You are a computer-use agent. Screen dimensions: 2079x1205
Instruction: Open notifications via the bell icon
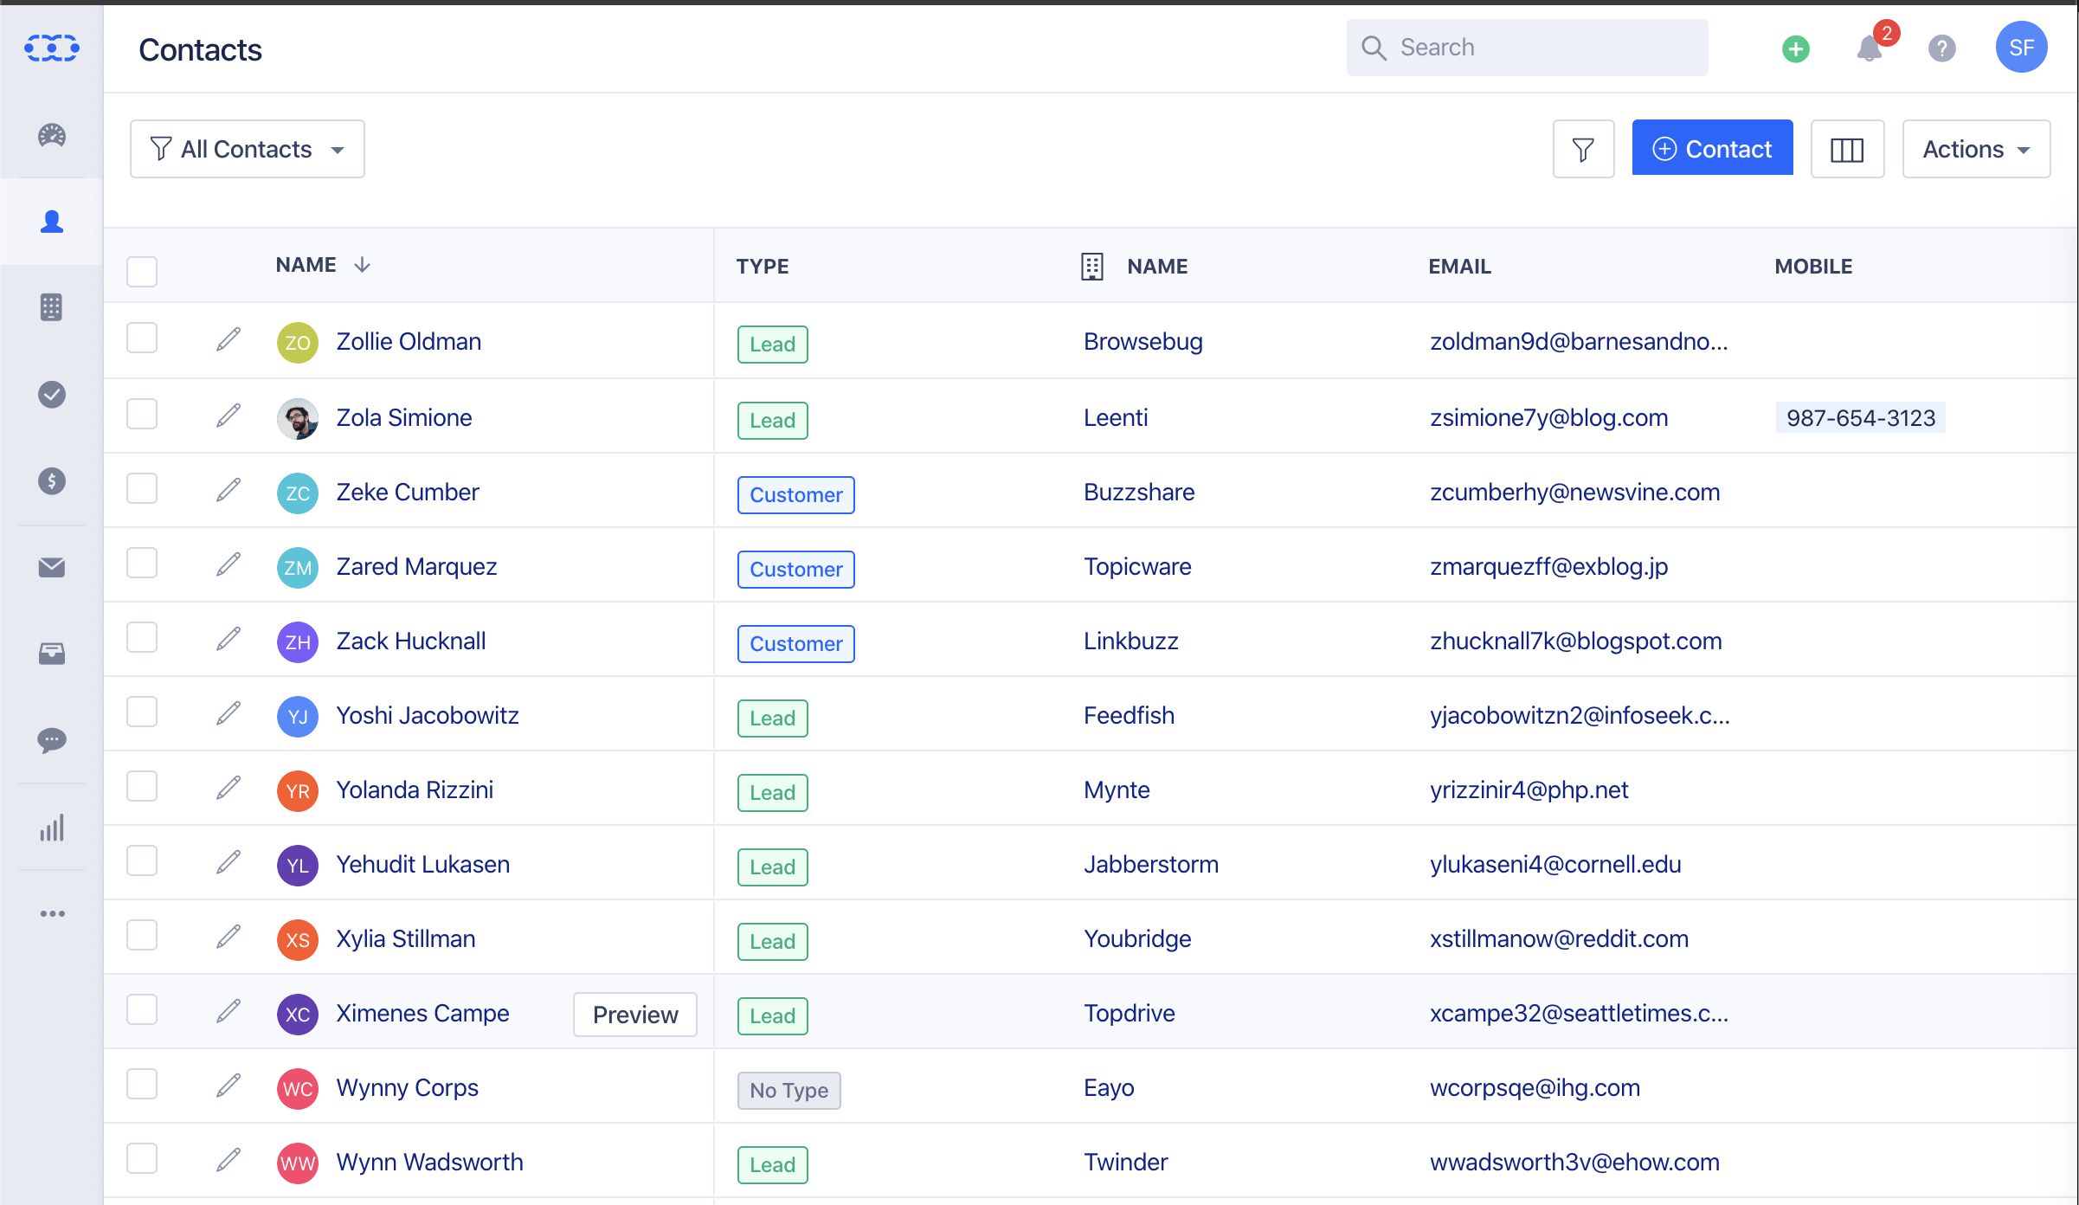point(1870,49)
